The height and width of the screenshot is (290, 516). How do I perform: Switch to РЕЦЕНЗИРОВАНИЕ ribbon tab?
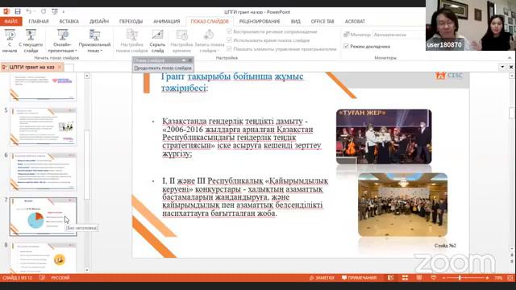(x=260, y=22)
